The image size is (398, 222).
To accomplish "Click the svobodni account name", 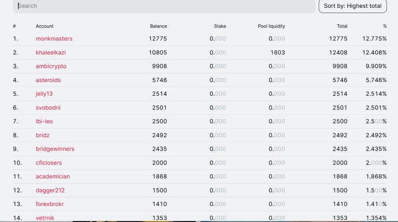I will pos(48,108).
